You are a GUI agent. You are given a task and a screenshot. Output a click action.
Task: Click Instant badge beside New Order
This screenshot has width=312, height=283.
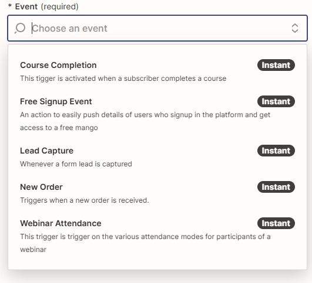click(276, 187)
